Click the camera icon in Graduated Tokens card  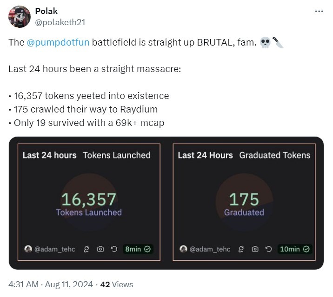tap(255, 249)
